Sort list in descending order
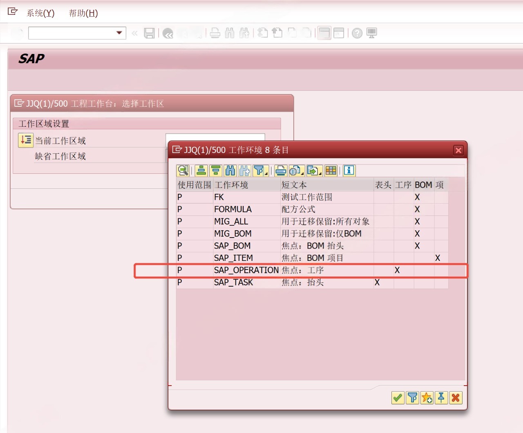Viewport: 523px width, 433px height. (216, 171)
